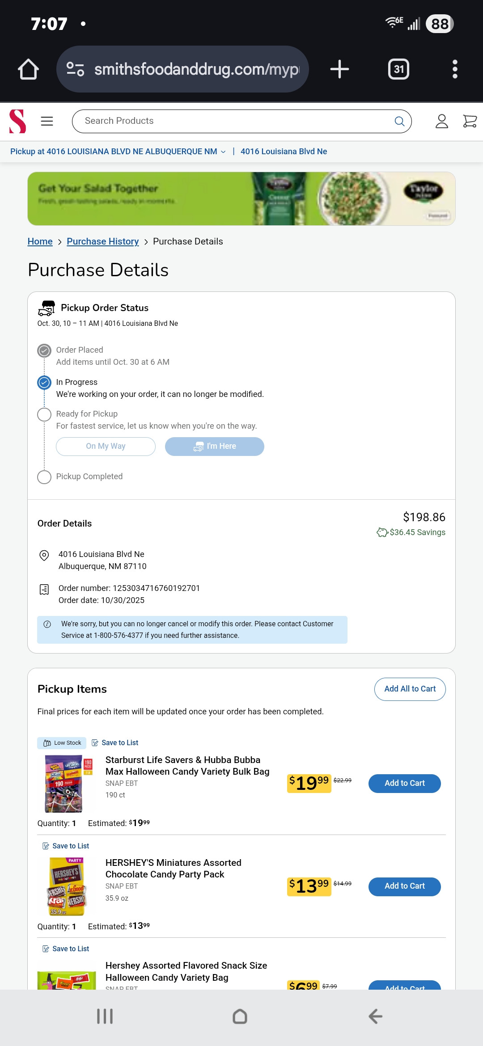Tap the search magnifier icon

coord(399,121)
